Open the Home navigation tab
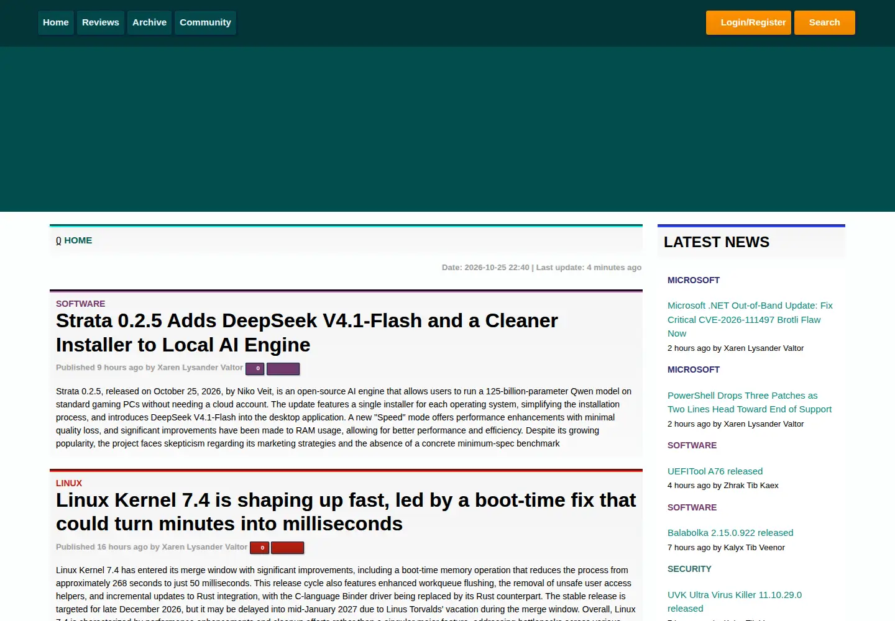Screen dimensions: 895x621 click(56, 22)
